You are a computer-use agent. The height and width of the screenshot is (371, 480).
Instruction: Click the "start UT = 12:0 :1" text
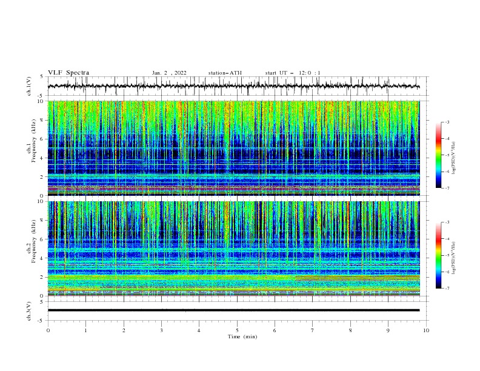pos(293,73)
